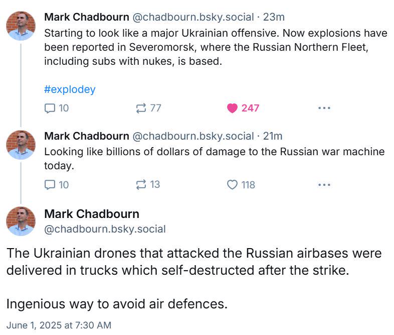Viewport: 394px width, 335px height.
Task: Open Mark Chadbourn's name on the first post
Action: tap(86, 17)
